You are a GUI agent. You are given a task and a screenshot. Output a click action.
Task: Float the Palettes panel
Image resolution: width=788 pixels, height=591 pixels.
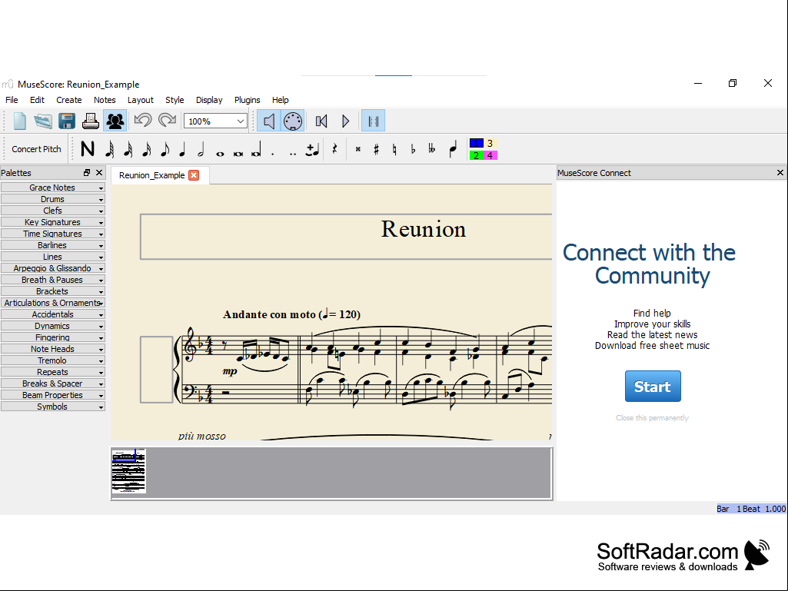[x=87, y=172]
